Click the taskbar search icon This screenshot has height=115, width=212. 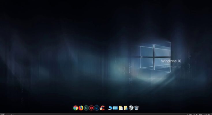[x=7, y=114]
